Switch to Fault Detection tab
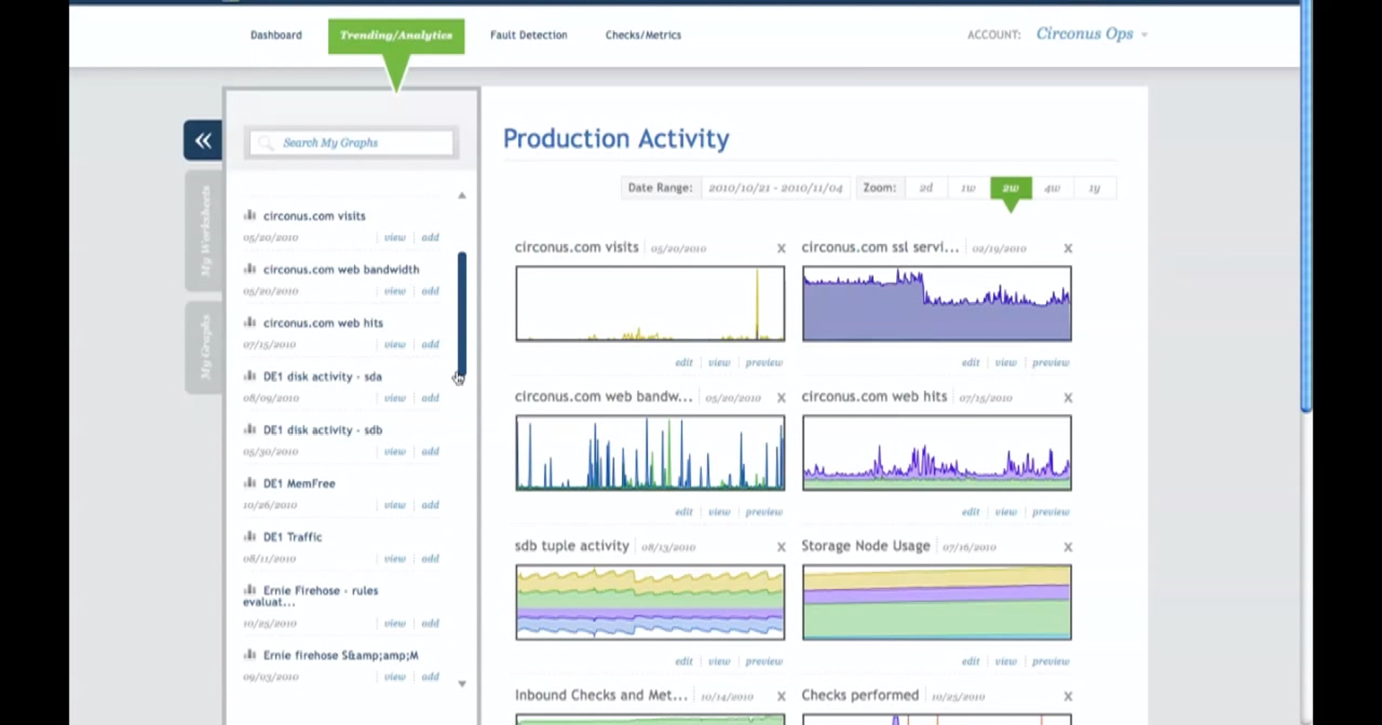The image size is (1382, 725). pos(529,35)
